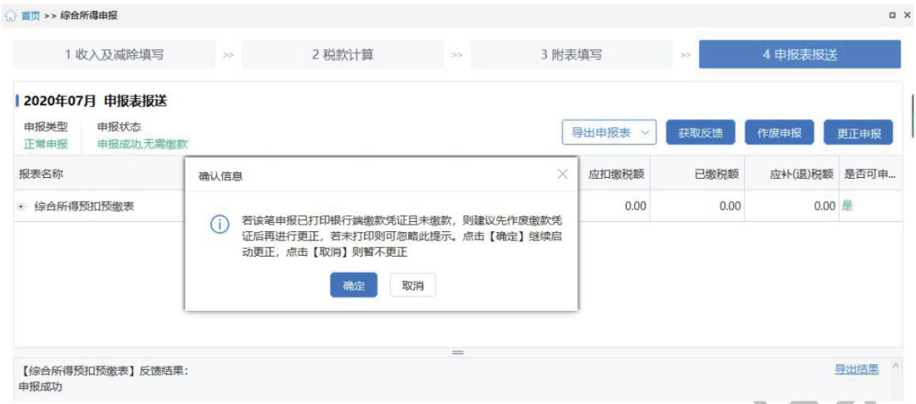Click the restore window icon at top right

(892, 15)
